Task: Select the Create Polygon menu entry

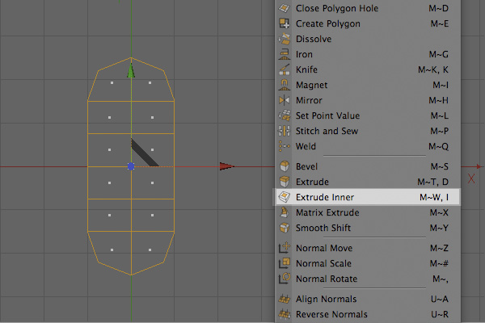Action: 368,23
